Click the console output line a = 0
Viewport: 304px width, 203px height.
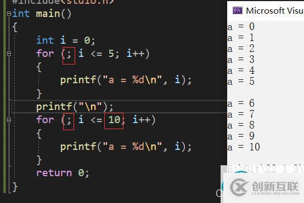click(x=241, y=26)
